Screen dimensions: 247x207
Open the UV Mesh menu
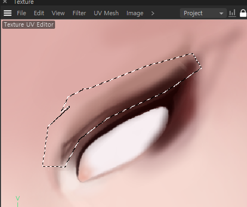pos(106,13)
